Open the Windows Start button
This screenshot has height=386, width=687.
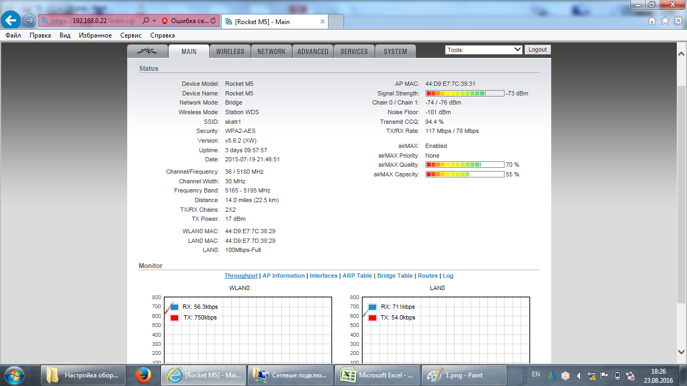pyautogui.click(x=13, y=375)
